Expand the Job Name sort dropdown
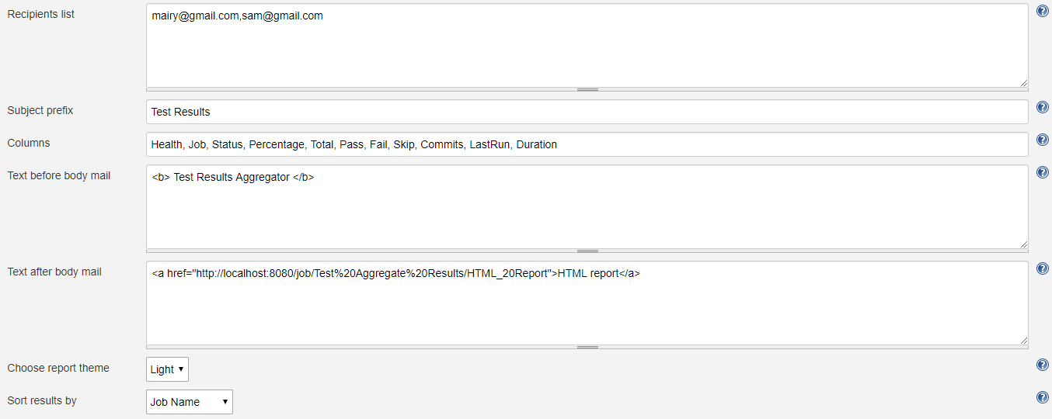This screenshot has height=419, width=1052. [x=190, y=402]
